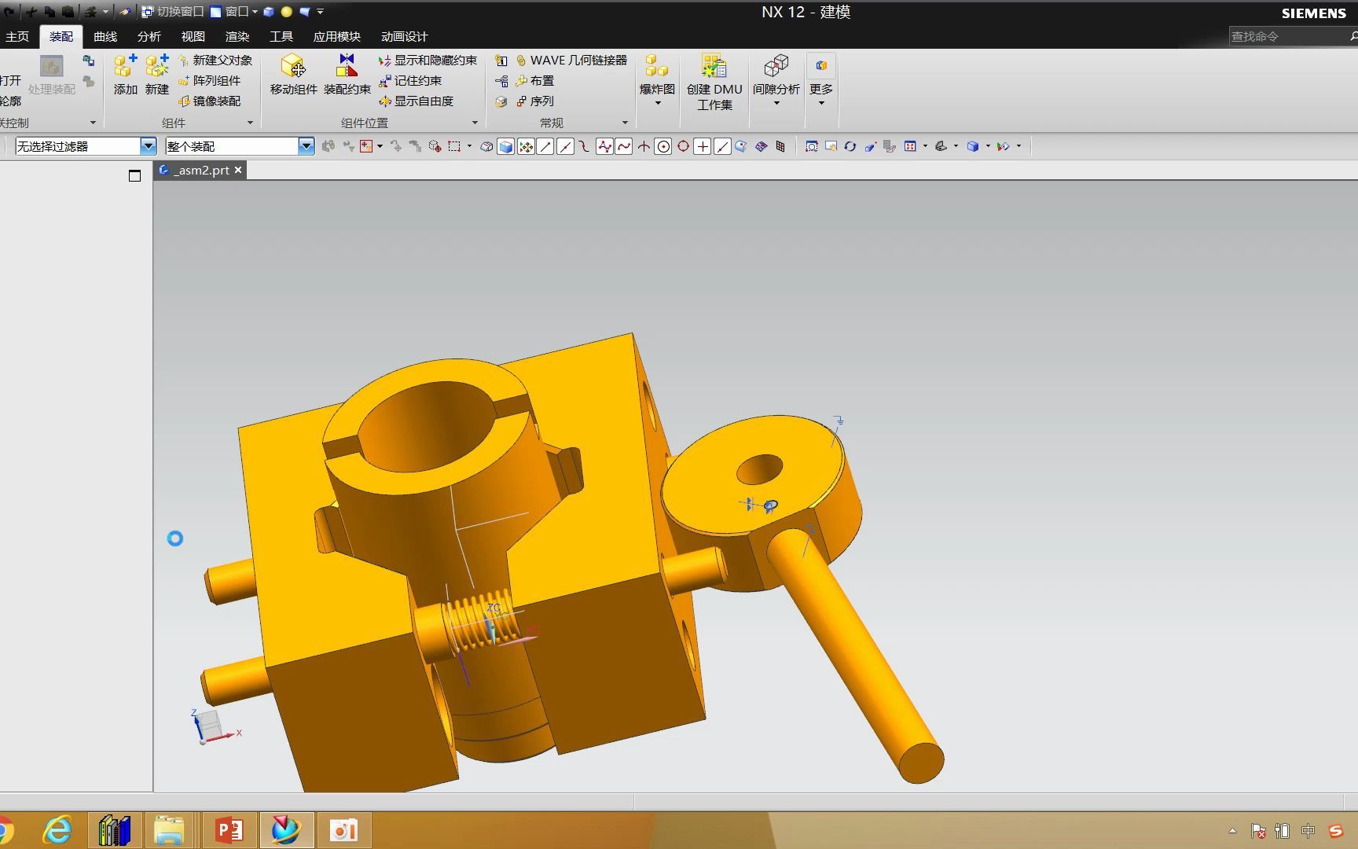Image resolution: width=1358 pixels, height=849 pixels.
Task: Switch to the 曲线 ribbon tab
Action: [x=105, y=37]
